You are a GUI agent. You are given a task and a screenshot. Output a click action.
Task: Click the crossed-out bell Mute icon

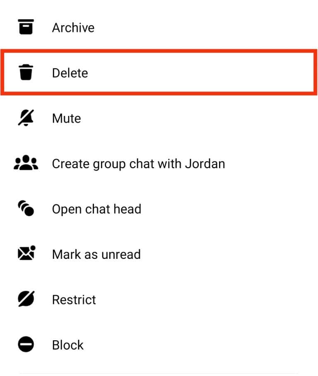tap(26, 118)
